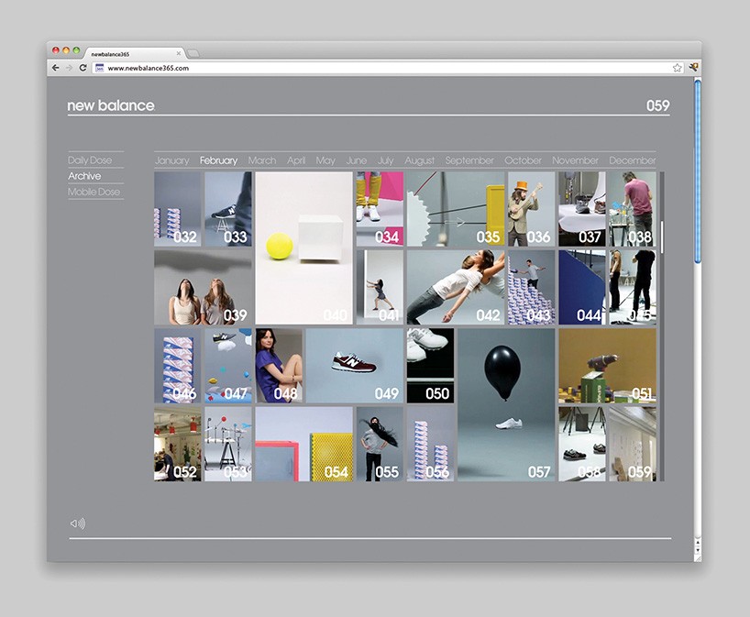Switch to the June archive
Image resolution: width=750 pixels, height=617 pixels.
coord(357,160)
